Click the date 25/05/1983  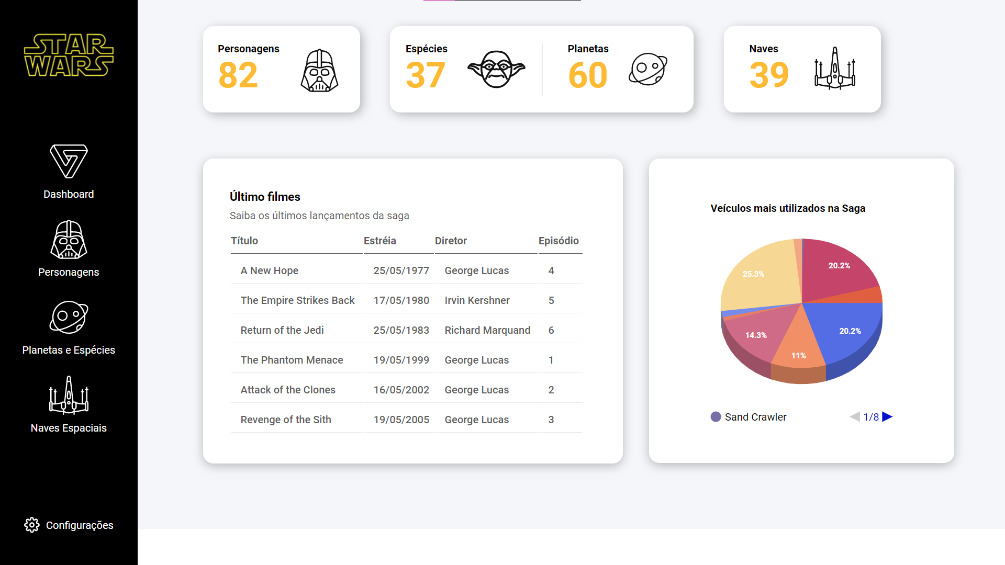pyautogui.click(x=401, y=330)
